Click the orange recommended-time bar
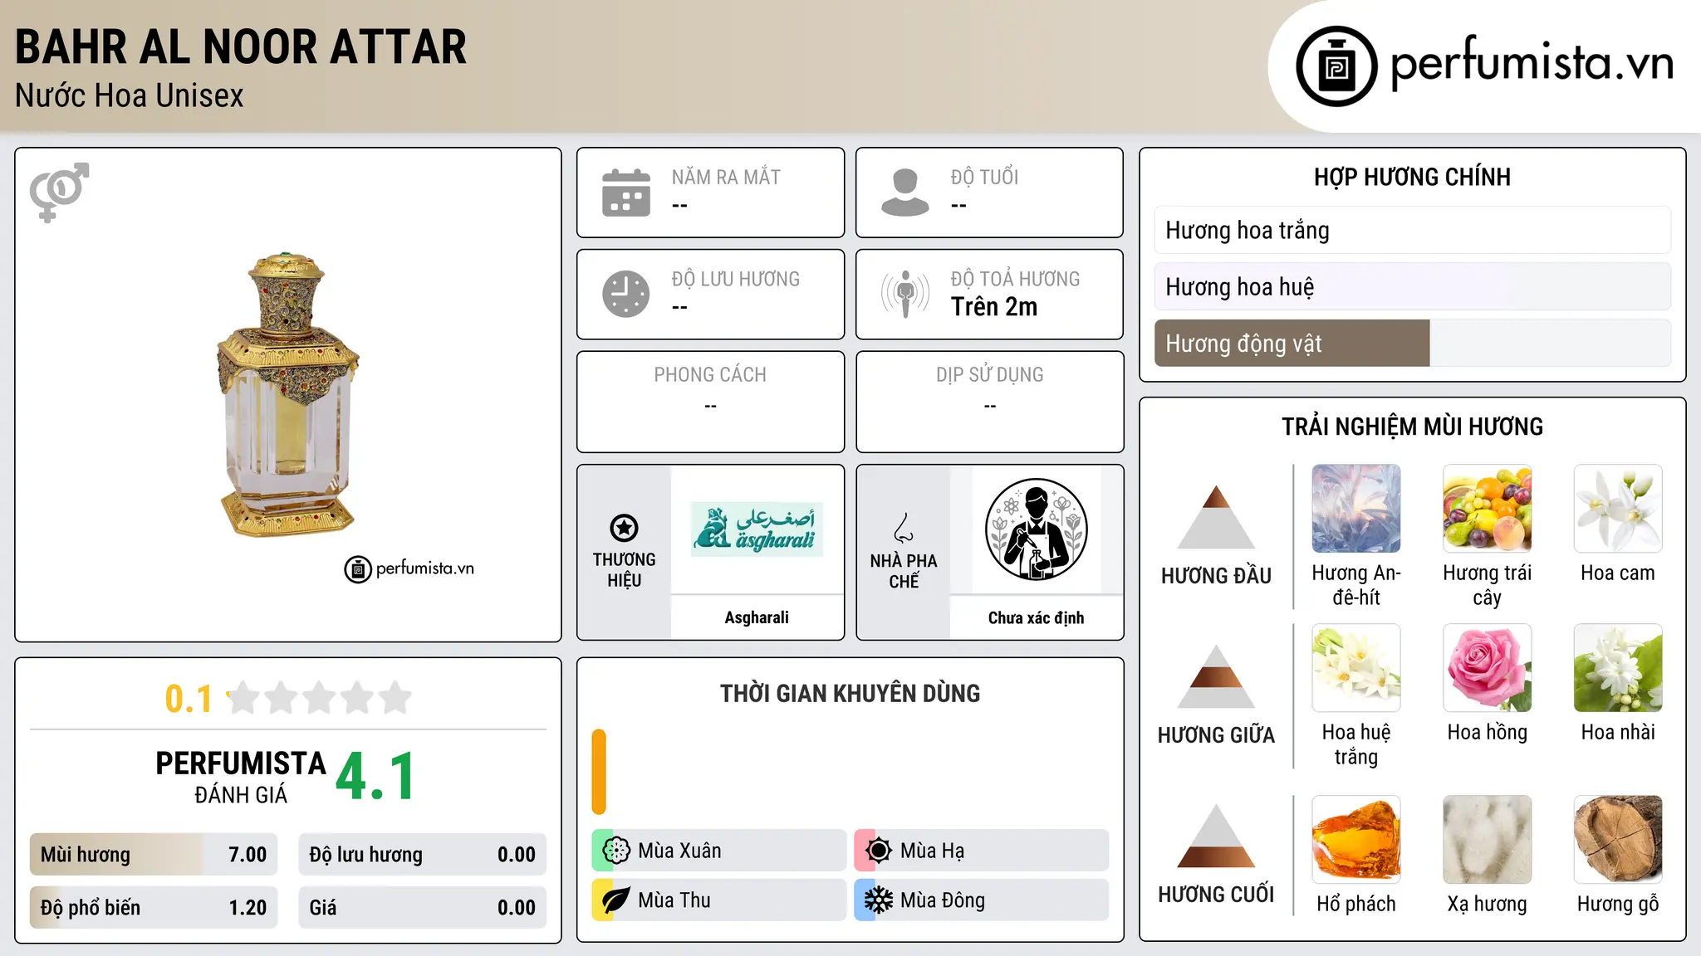 599,772
